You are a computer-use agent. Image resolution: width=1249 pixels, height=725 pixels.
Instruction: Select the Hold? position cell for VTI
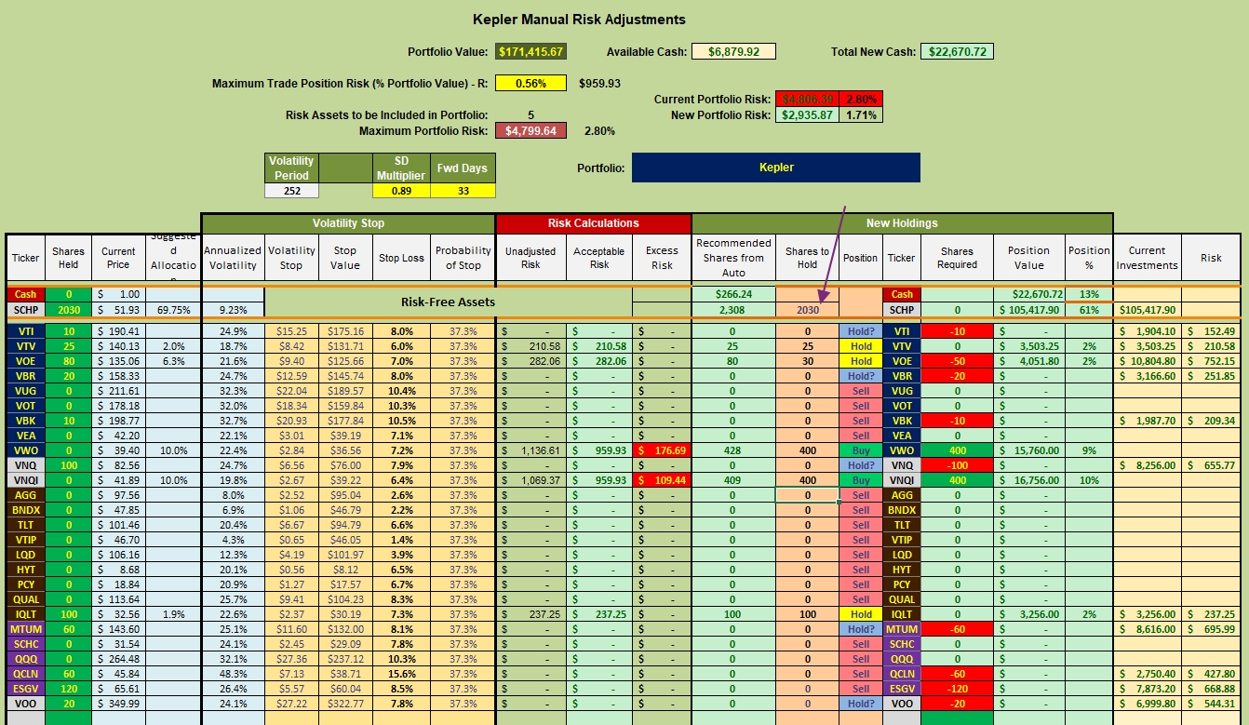[861, 331]
